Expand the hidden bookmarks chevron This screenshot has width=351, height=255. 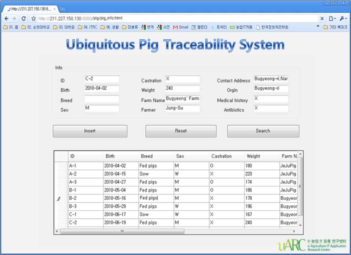(318, 27)
